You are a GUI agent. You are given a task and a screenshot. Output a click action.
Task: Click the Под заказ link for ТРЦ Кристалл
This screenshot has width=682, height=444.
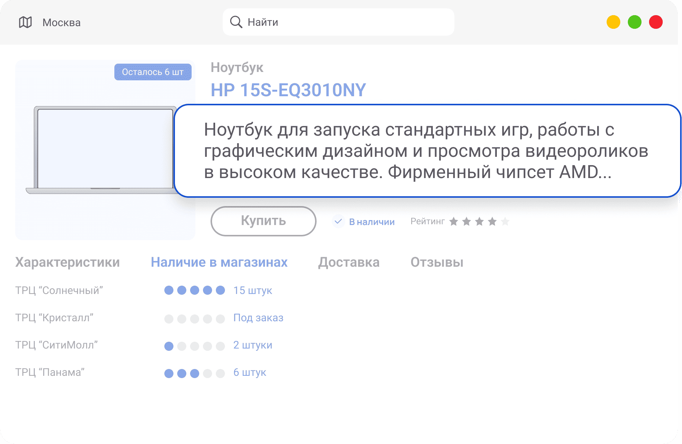pos(258,318)
